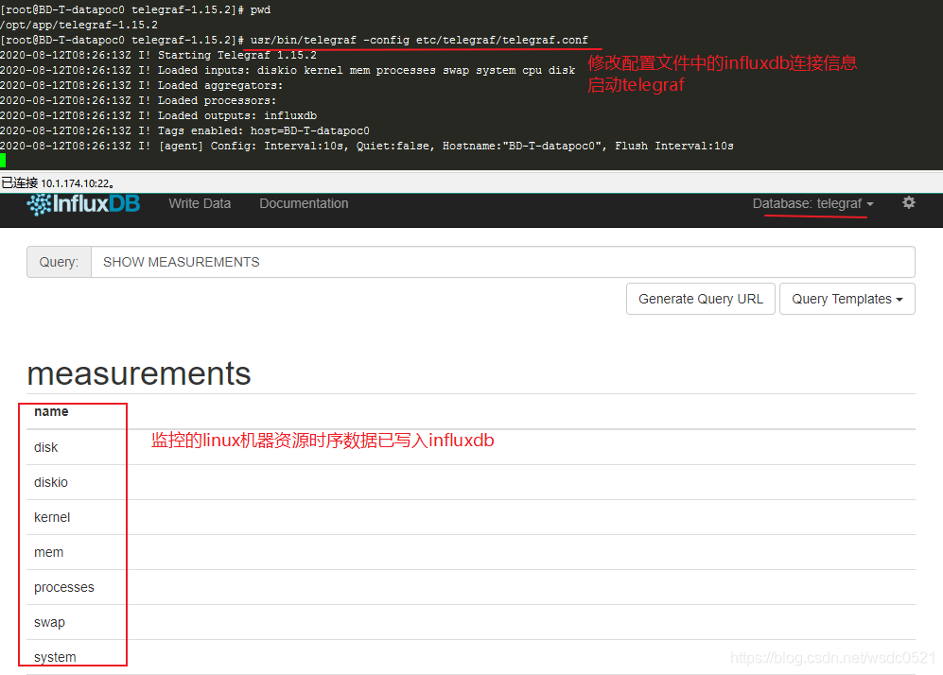The image size is (943, 675).
Task: Select the disk measurement row
Action: [x=471, y=447]
